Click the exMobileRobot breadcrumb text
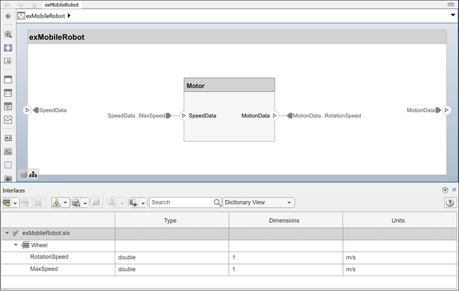This screenshot has height=291, width=459. point(45,16)
